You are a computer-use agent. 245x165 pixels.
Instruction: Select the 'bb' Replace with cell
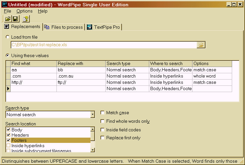pos(81,70)
